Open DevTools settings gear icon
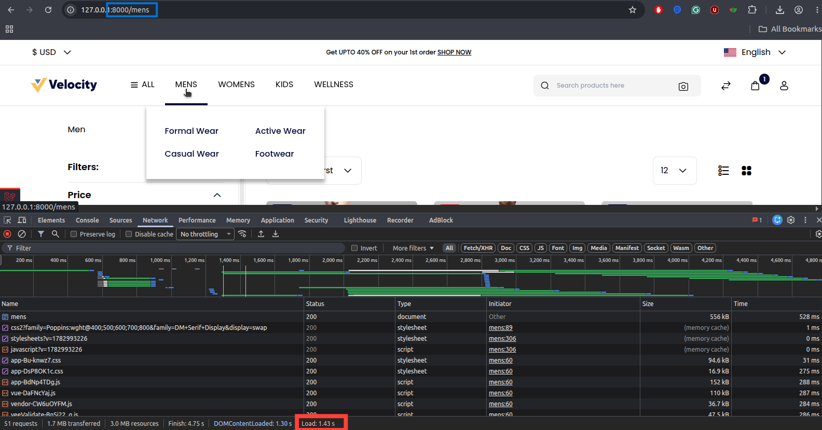 point(791,220)
